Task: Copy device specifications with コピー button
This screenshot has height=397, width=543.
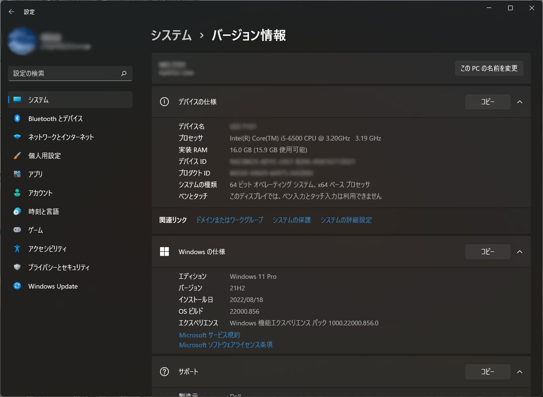Action: [x=487, y=102]
